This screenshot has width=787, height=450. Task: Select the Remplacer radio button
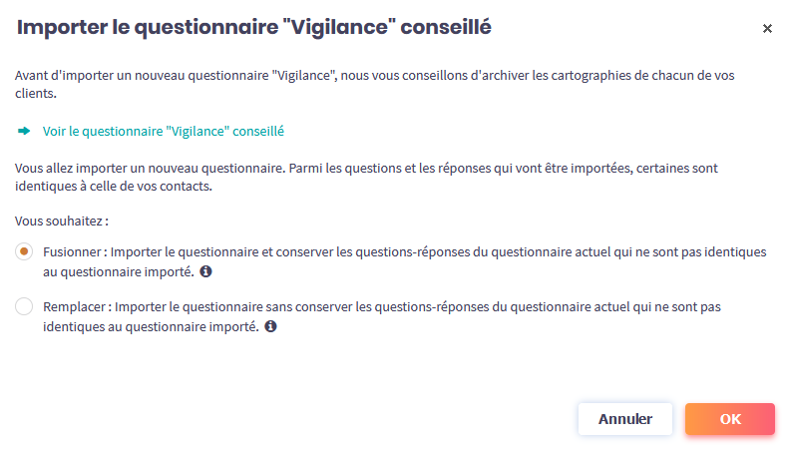coord(24,307)
